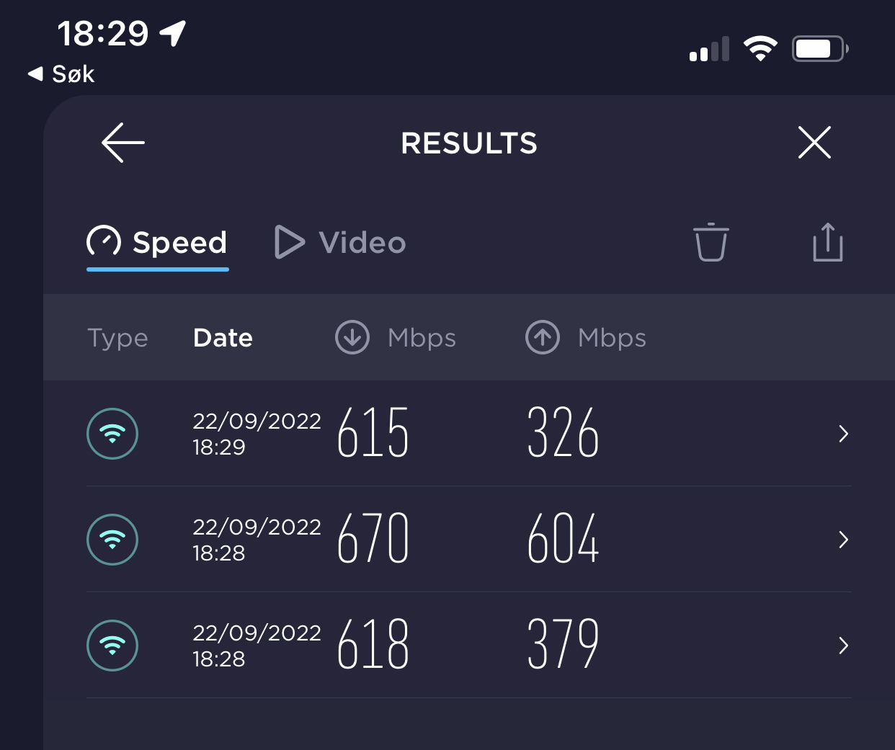
Task: Tap the upload Mbps arrow icon
Action: click(543, 337)
